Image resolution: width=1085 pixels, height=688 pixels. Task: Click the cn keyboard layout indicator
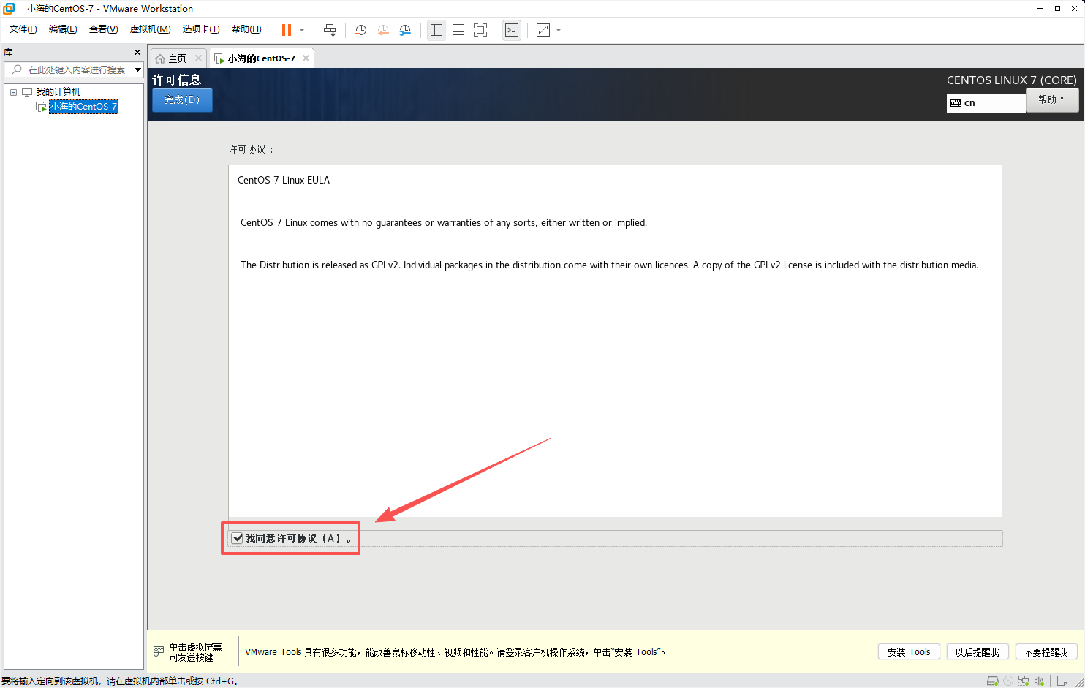(x=986, y=103)
